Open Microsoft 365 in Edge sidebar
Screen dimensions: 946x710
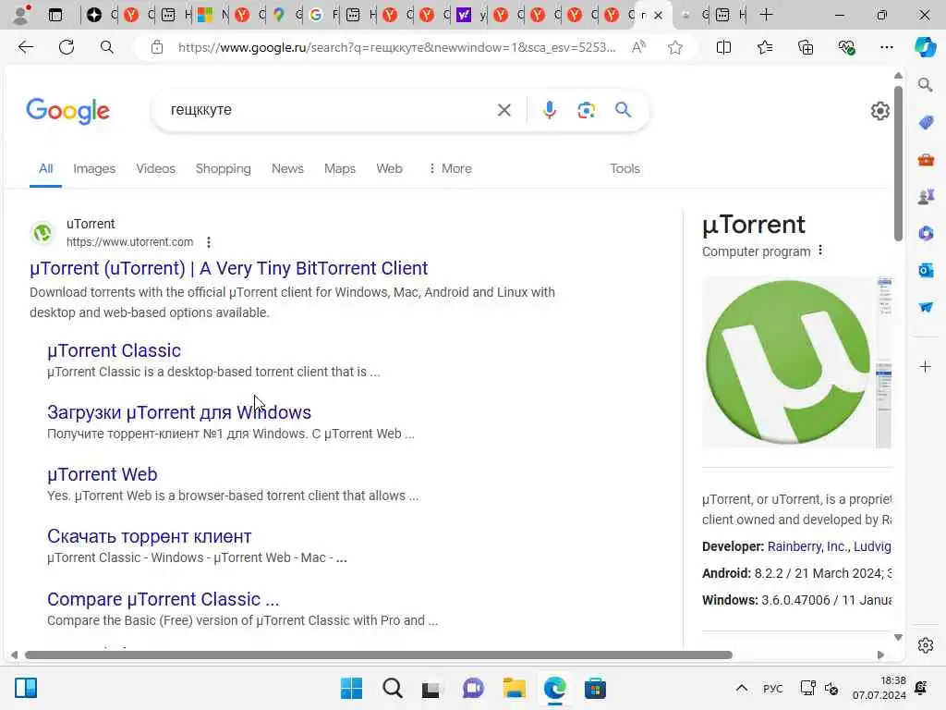click(926, 233)
